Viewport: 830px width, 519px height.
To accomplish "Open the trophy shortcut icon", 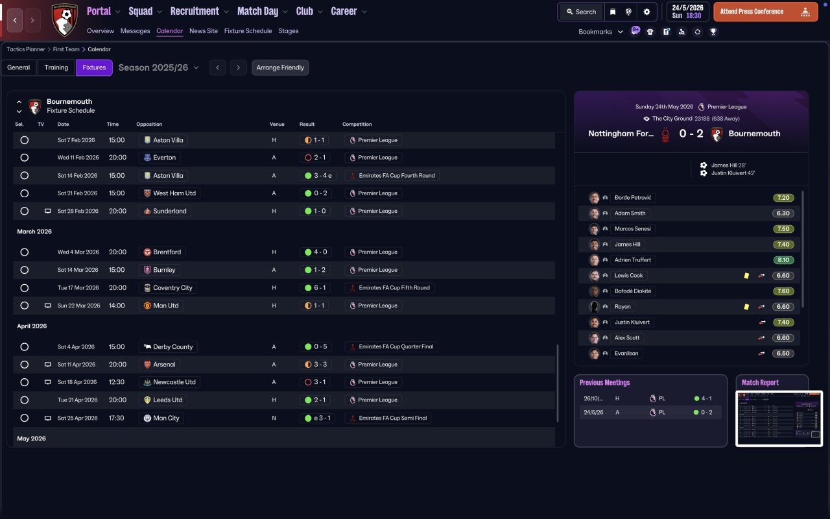I will [713, 32].
